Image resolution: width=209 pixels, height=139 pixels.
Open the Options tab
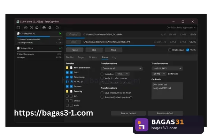click(x=93, y=57)
